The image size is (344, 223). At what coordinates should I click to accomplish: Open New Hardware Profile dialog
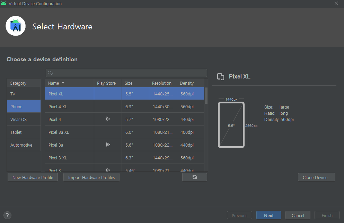pyautogui.click(x=33, y=177)
